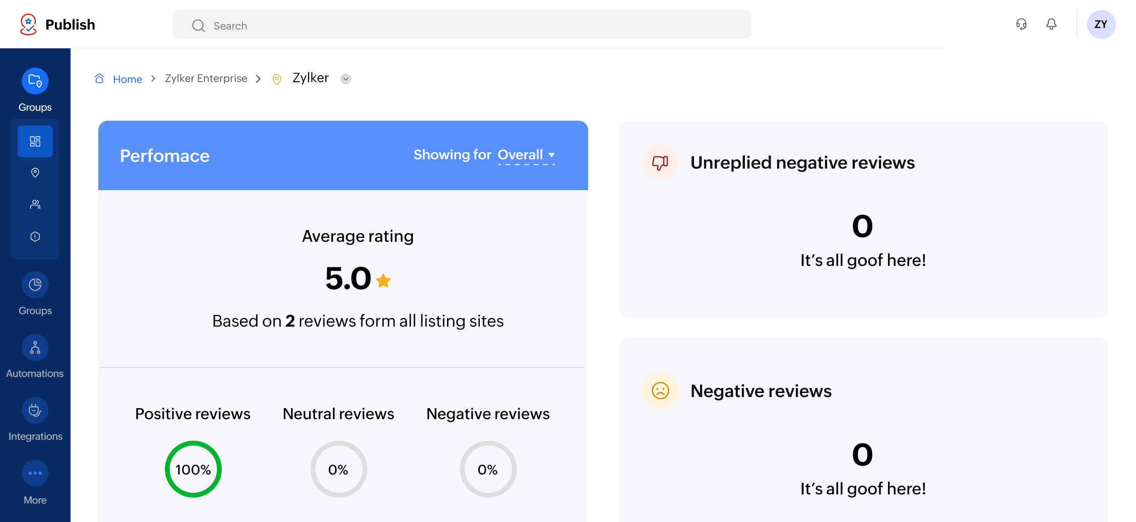Open the headset support icon

[1021, 24]
